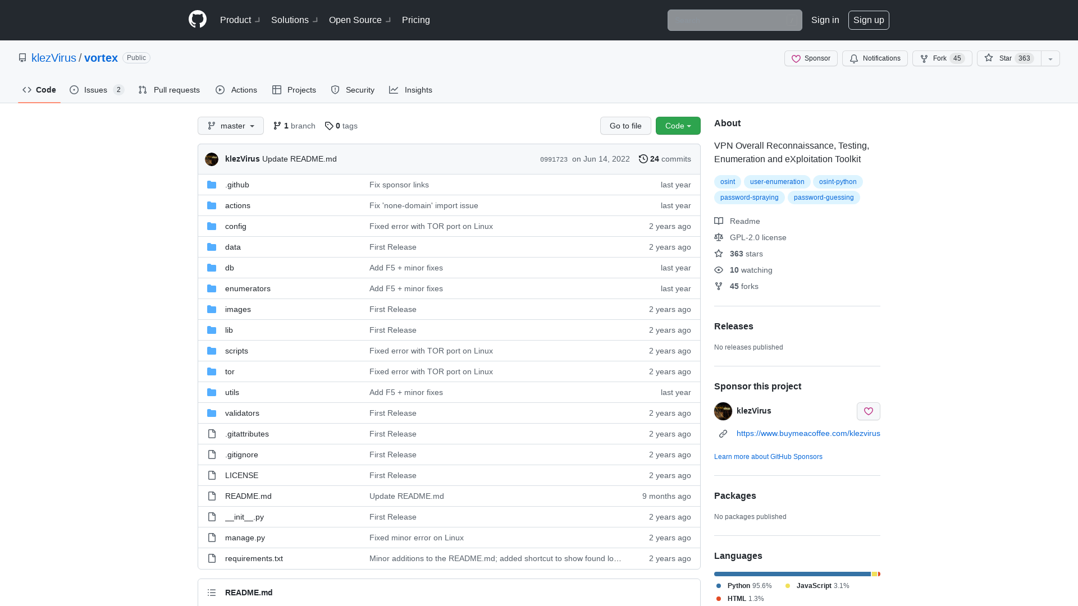Click the Python language bar segment
The width and height of the screenshot is (1078, 606).
792,574
